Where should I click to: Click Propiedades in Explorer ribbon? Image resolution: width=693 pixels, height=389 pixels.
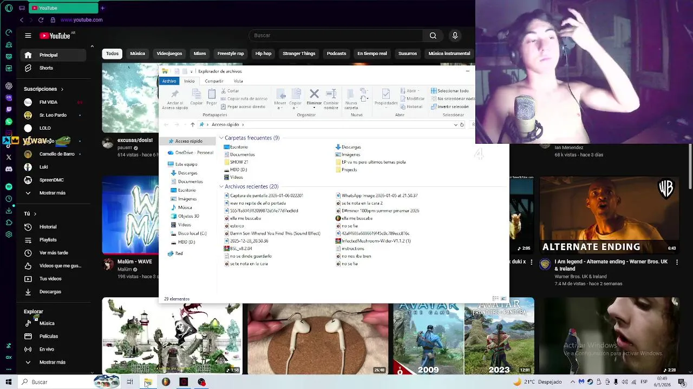click(386, 97)
